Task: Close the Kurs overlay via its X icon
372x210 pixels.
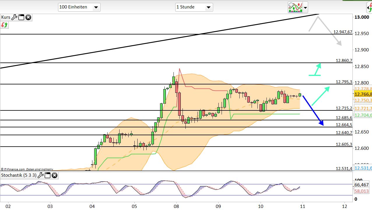Action: (28, 17)
